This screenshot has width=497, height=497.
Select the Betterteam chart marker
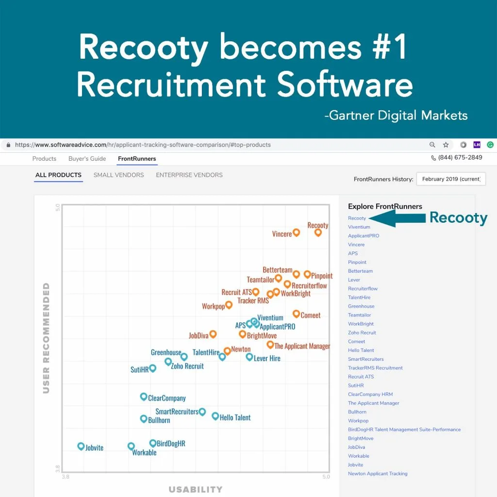pos(296,274)
